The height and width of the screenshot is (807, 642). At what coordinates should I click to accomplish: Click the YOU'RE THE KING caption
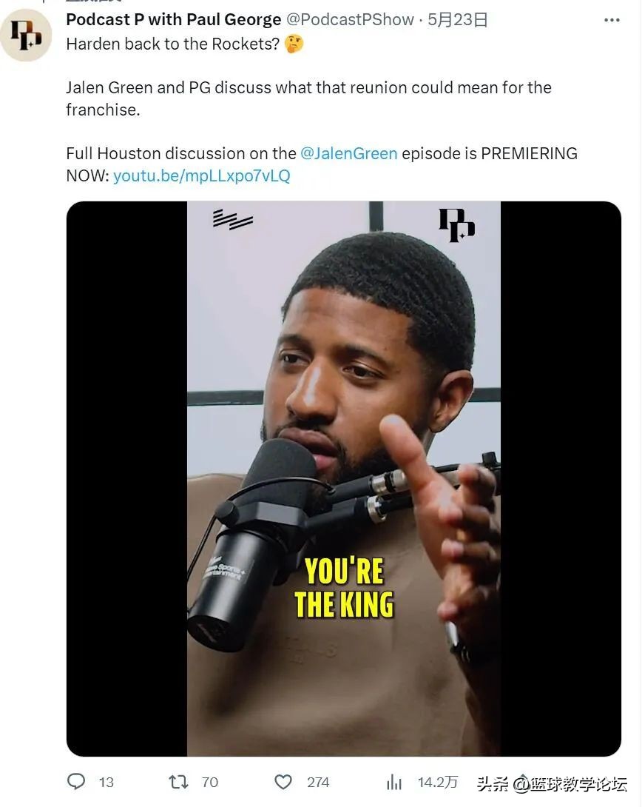point(344,588)
